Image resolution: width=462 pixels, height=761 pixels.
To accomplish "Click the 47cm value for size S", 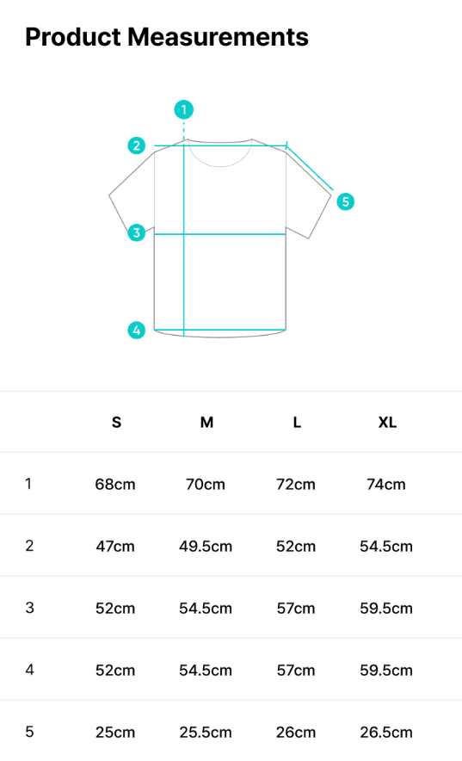I will coord(115,547).
